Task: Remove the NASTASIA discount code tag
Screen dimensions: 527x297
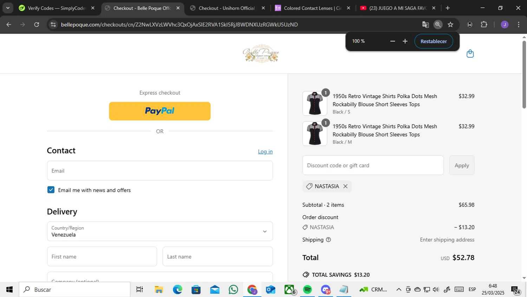Action: click(x=345, y=186)
